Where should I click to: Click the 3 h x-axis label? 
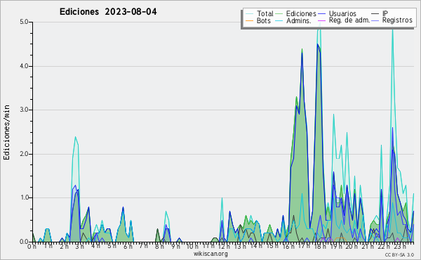point(79,247)
